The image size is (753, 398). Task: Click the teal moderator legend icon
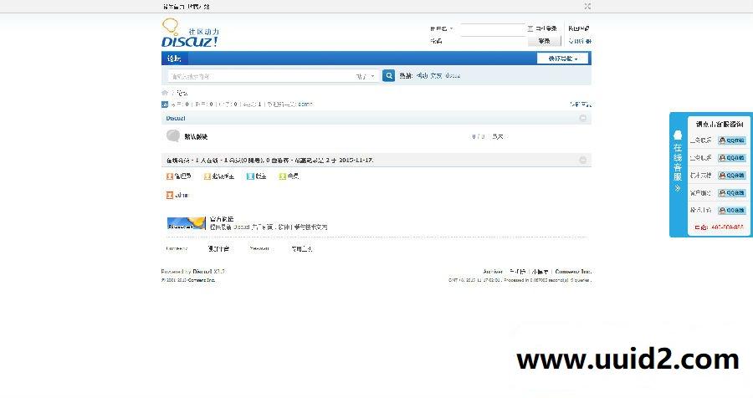pyautogui.click(x=250, y=176)
